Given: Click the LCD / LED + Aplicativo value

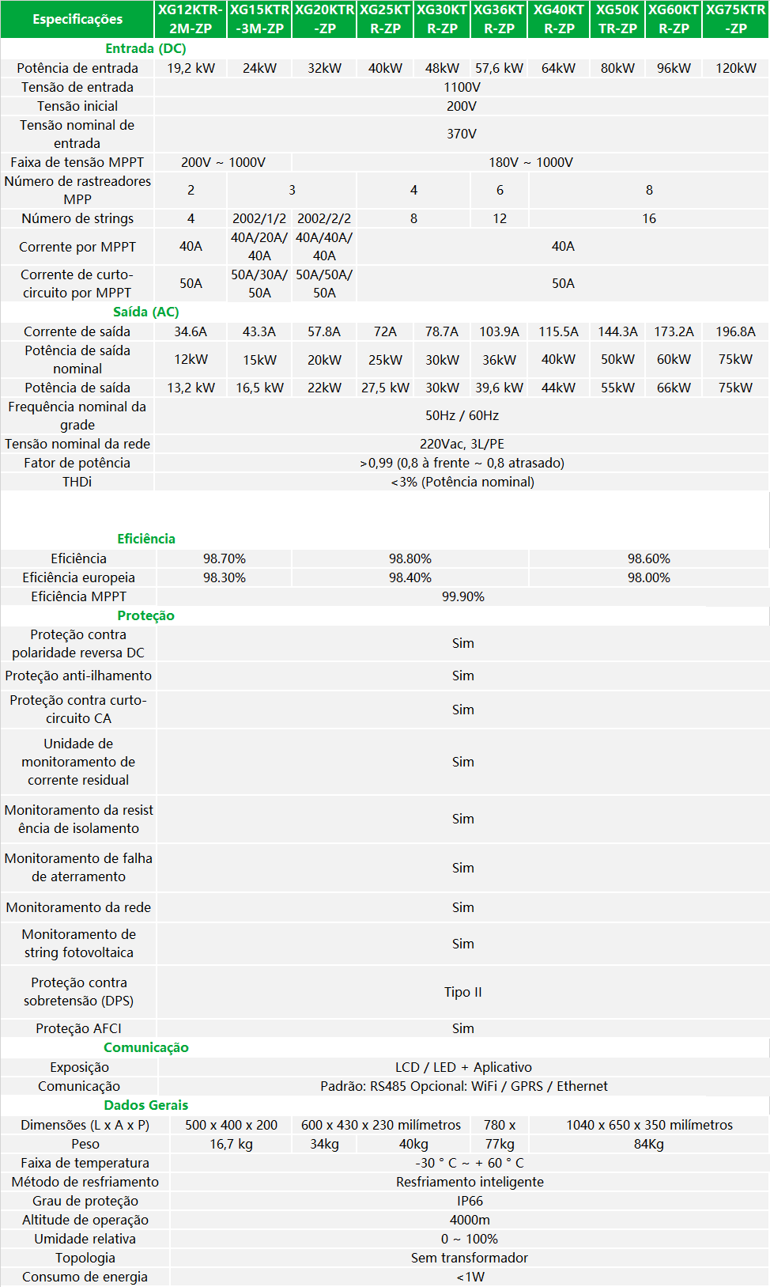Looking at the screenshot, I should pyautogui.click(x=463, y=1067).
